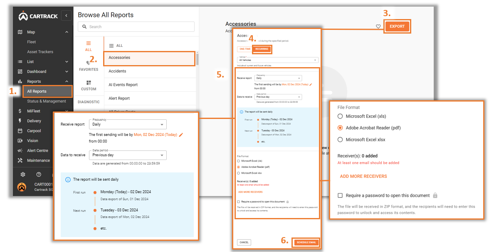Open settings via the gear icon
This screenshot has width=489, height=252.
coord(23,174)
